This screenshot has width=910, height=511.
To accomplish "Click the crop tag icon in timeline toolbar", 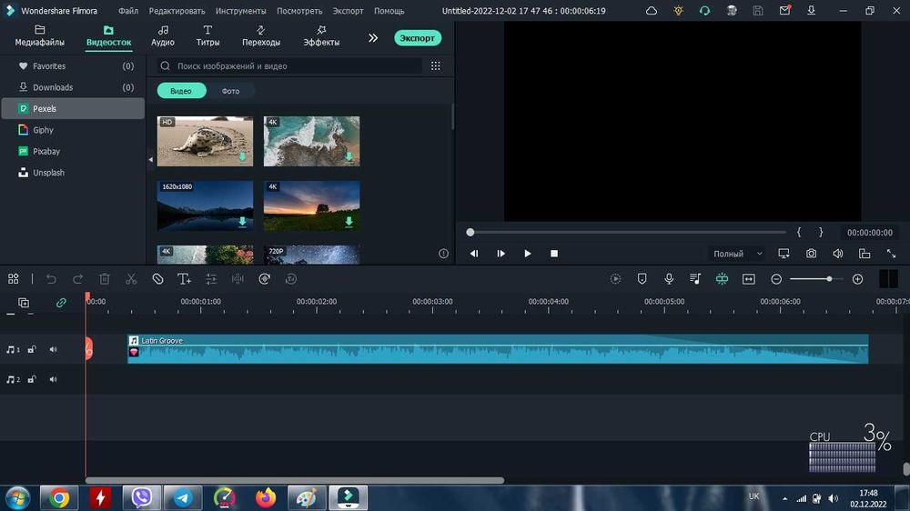I will [157, 279].
